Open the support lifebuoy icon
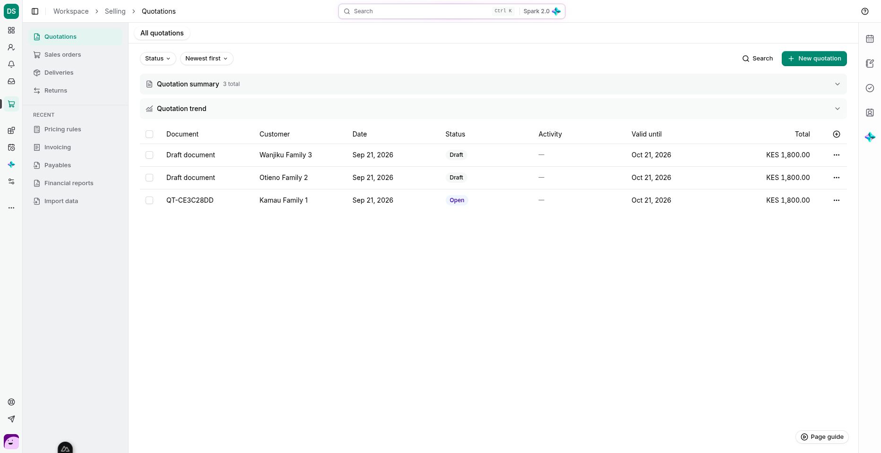 pyautogui.click(x=11, y=402)
